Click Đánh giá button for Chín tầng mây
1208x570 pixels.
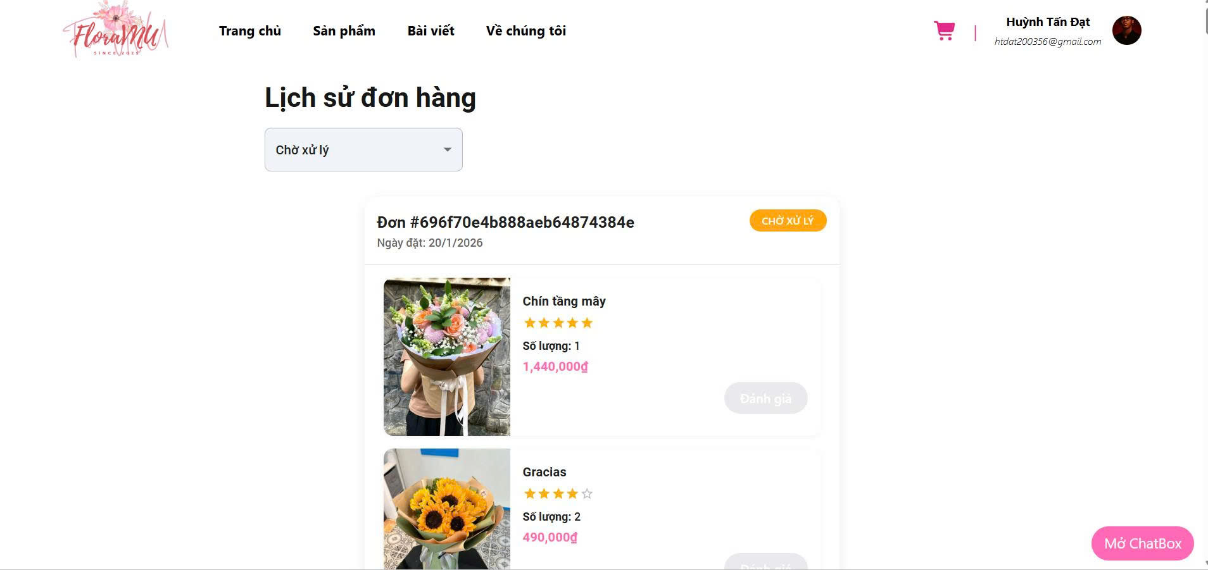pyautogui.click(x=765, y=399)
